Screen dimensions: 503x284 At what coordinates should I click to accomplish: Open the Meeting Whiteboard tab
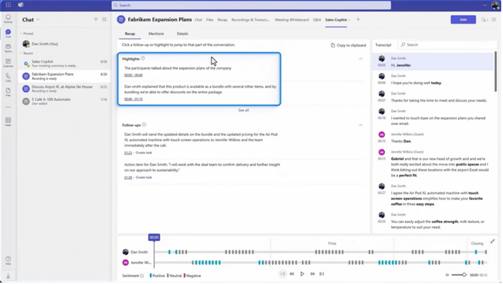pos(292,20)
